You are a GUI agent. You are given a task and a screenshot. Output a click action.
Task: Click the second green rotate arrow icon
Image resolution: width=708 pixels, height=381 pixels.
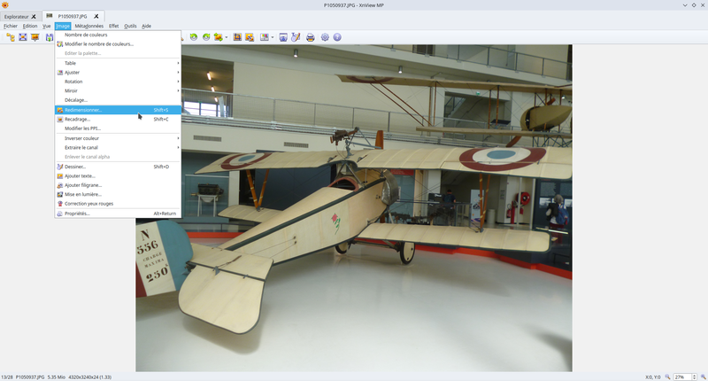point(206,37)
